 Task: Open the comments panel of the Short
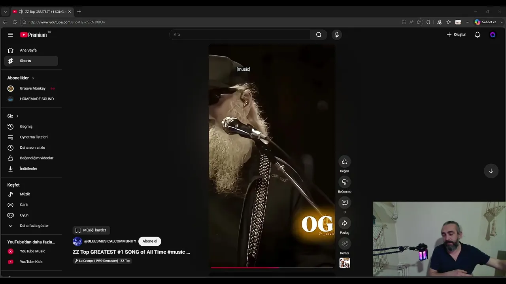[345, 202]
